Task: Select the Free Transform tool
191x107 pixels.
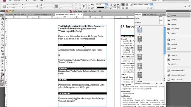Action: [x=2, y=51]
